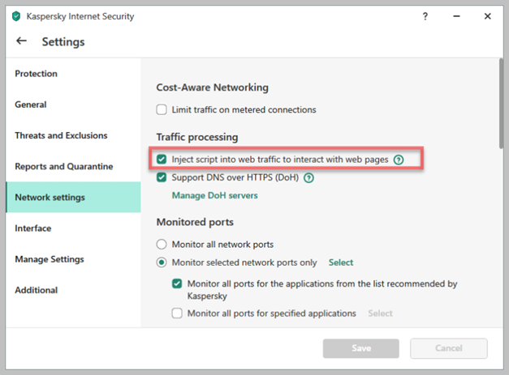Open Reports and Quarantine section
509x375 pixels.
[65, 166]
